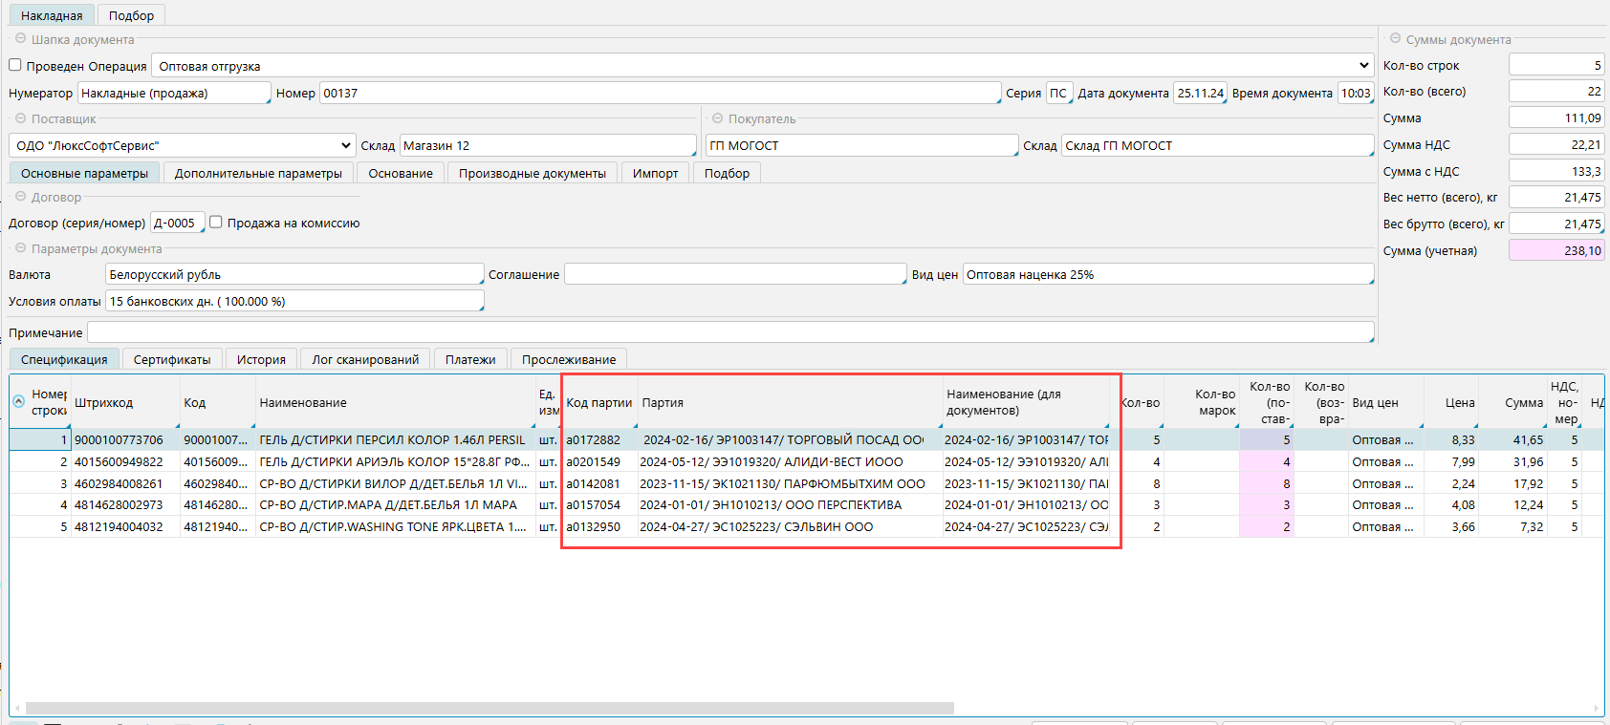1610x725 pixels.
Task: Go to the Производные документы tab
Action: [x=532, y=173]
